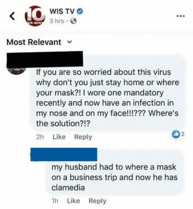Open the WIS TV profile logo
The width and height of the screenshot is (193, 209).
tap(35, 16)
